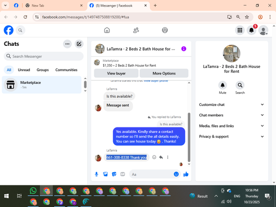Show hidden system tray icons

216,196
